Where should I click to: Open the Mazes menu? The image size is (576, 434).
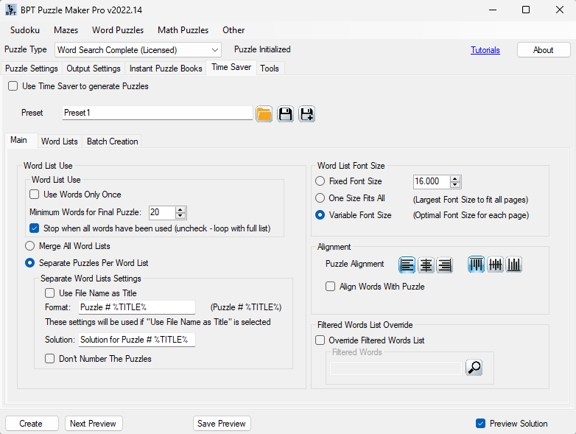click(x=66, y=30)
